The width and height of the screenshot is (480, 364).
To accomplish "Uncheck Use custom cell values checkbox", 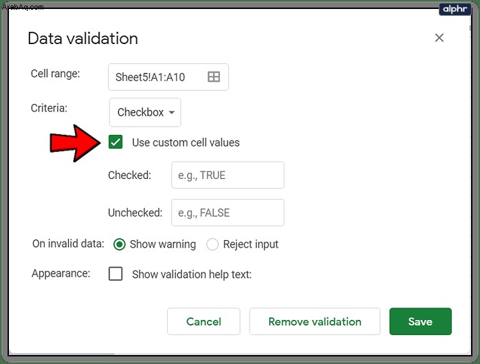I will [116, 142].
